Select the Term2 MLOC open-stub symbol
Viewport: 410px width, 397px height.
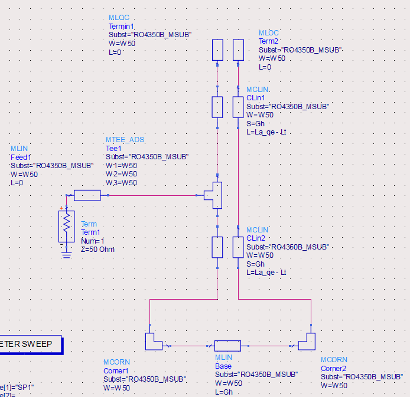(x=238, y=50)
